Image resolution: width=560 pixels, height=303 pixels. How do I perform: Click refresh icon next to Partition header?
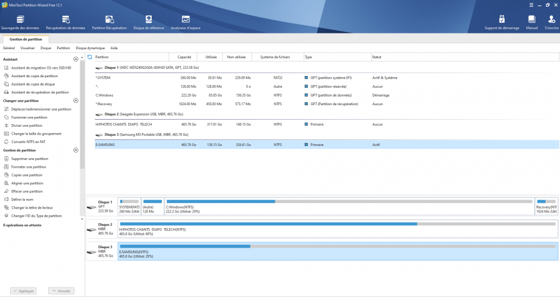(90, 57)
